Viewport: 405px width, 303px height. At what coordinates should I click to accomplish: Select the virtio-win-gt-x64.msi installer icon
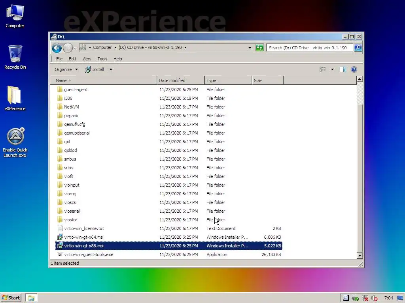point(60,237)
